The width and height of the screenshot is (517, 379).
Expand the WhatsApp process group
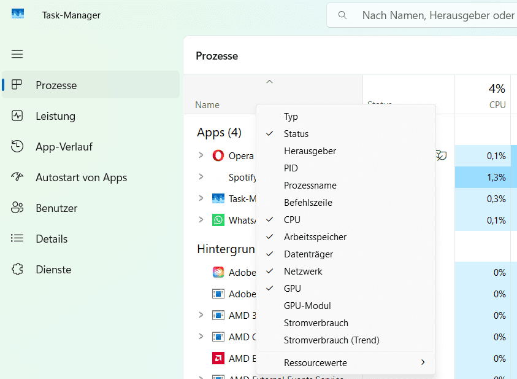click(x=201, y=219)
